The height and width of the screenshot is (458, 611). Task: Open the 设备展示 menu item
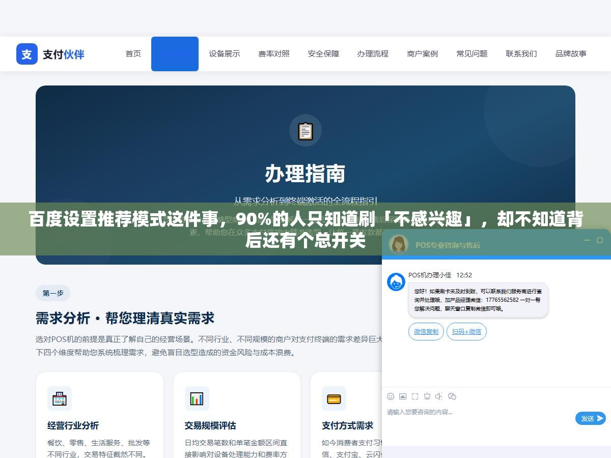225,53
